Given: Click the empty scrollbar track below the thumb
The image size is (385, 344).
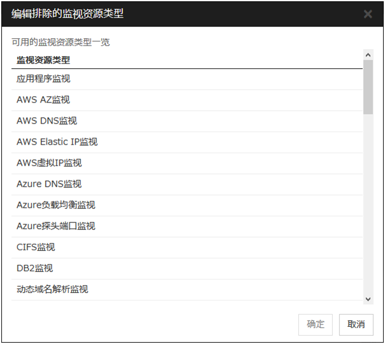Looking at the screenshot, I should [368, 204].
